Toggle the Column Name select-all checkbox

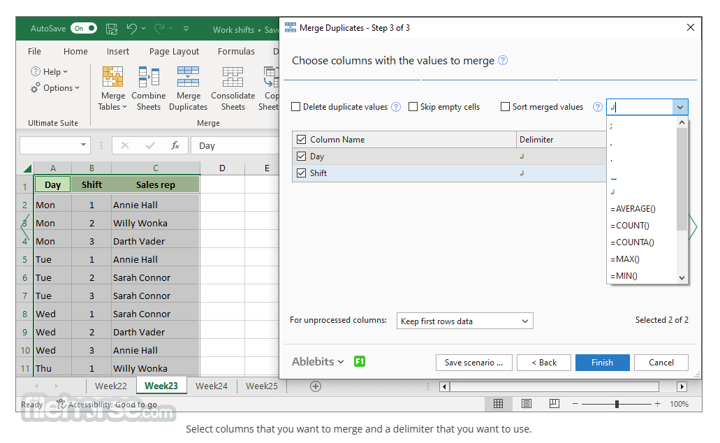point(301,139)
